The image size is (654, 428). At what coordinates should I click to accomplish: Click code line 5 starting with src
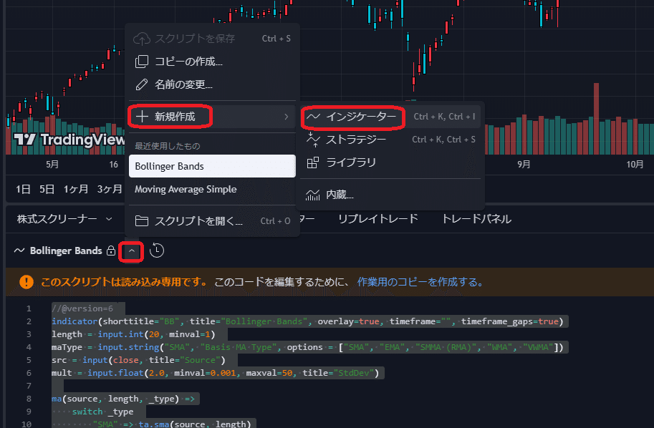(138, 360)
